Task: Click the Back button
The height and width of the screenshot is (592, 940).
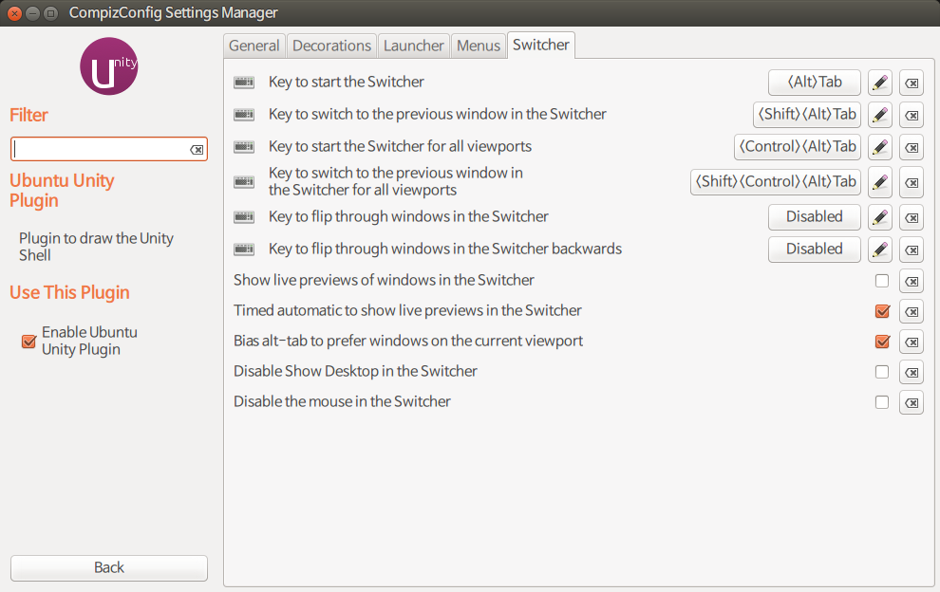Action: point(109,567)
